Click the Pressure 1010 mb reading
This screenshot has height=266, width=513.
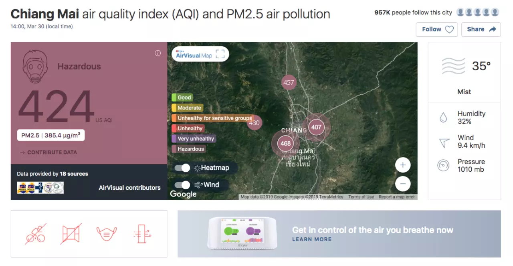[471, 165]
